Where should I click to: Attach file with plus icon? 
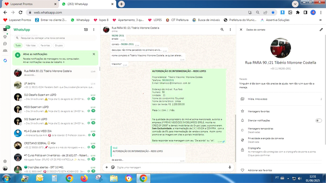pyautogui.click(x=106, y=167)
